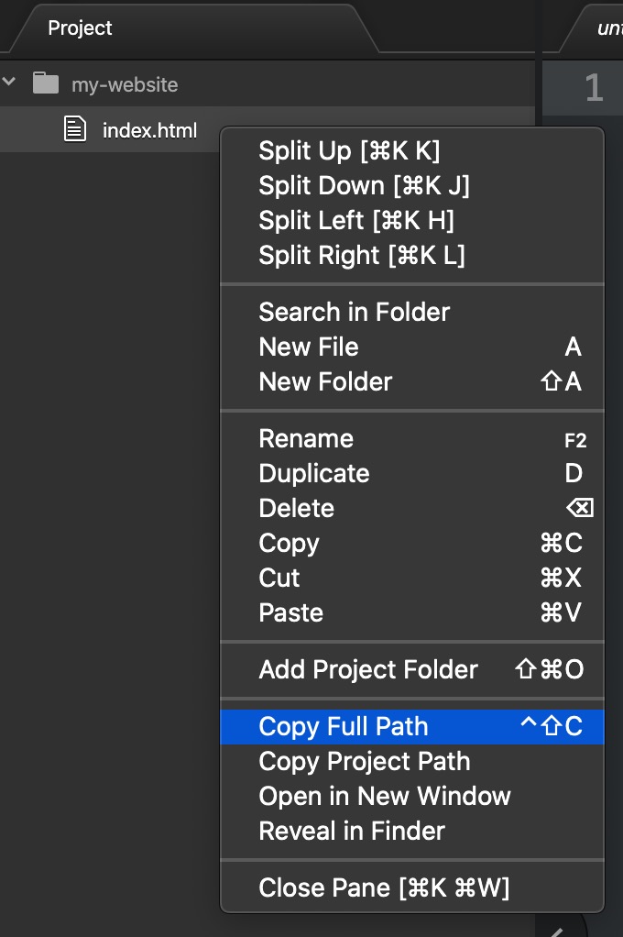The height and width of the screenshot is (937, 623).
Task: Select Copy Project Path
Action: 365,761
